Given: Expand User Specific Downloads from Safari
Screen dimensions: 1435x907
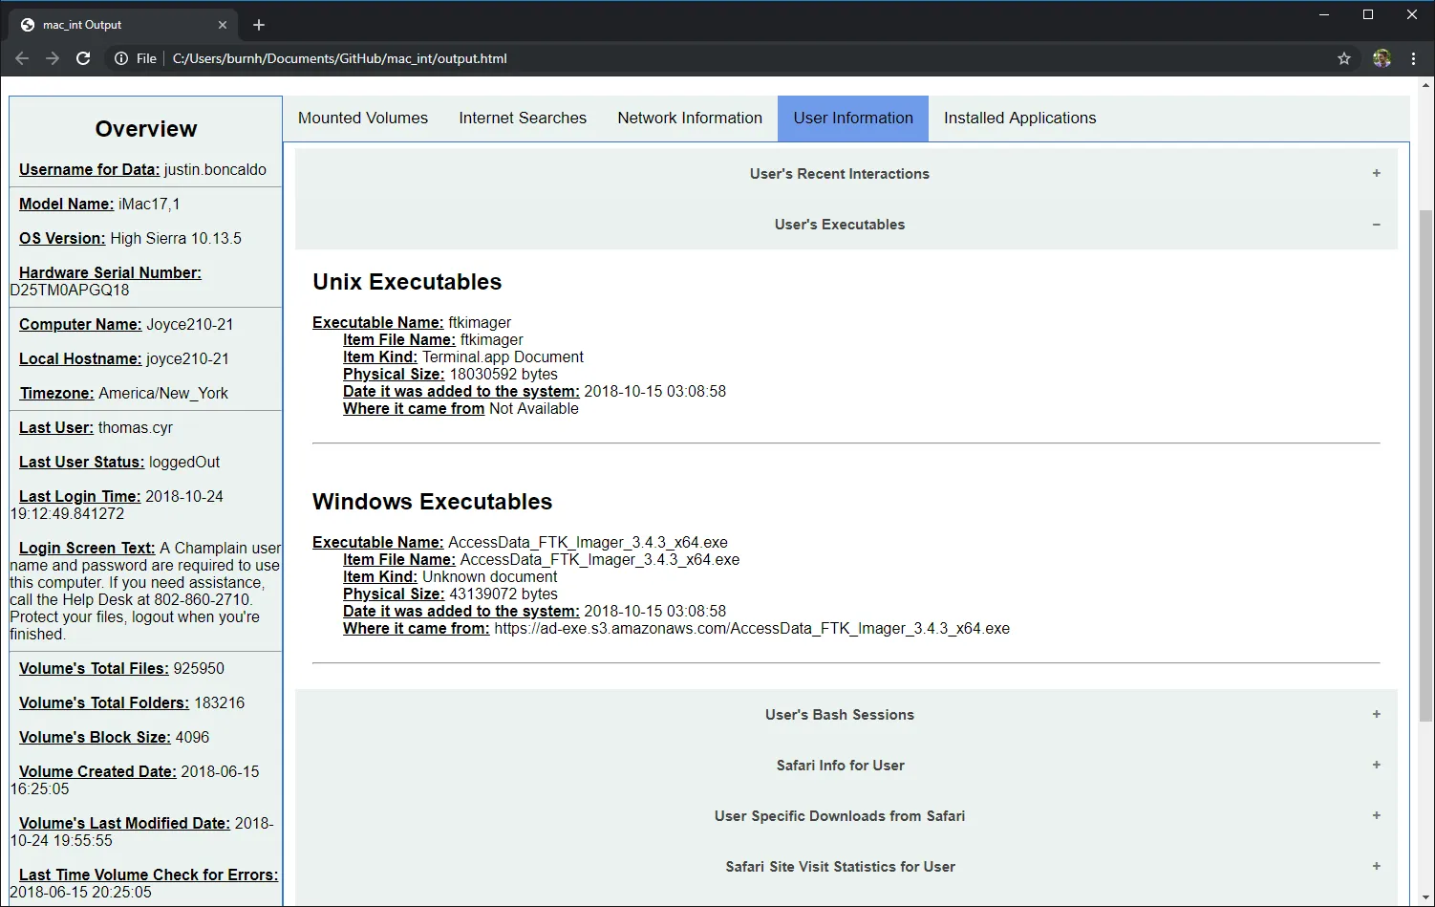Looking at the screenshot, I should [x=846, y=816].
